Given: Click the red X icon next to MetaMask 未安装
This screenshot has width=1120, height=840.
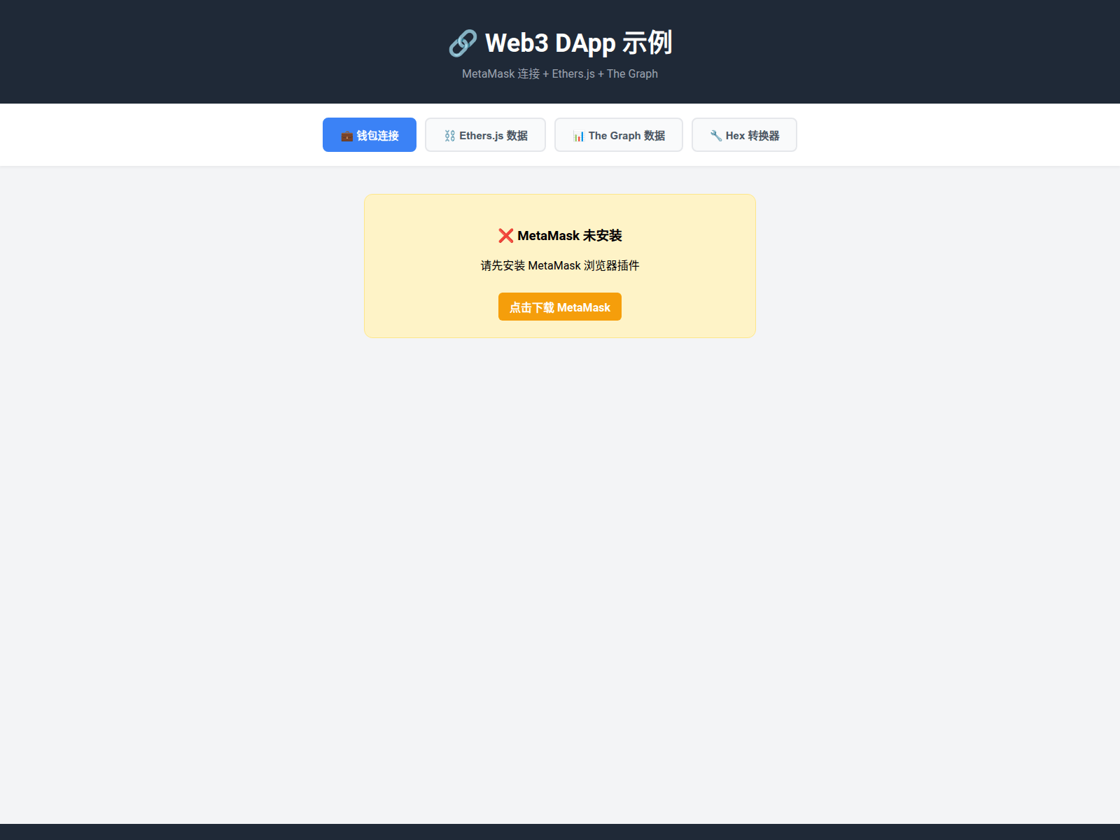Looking at the screenshot, I should pos(506,236).
